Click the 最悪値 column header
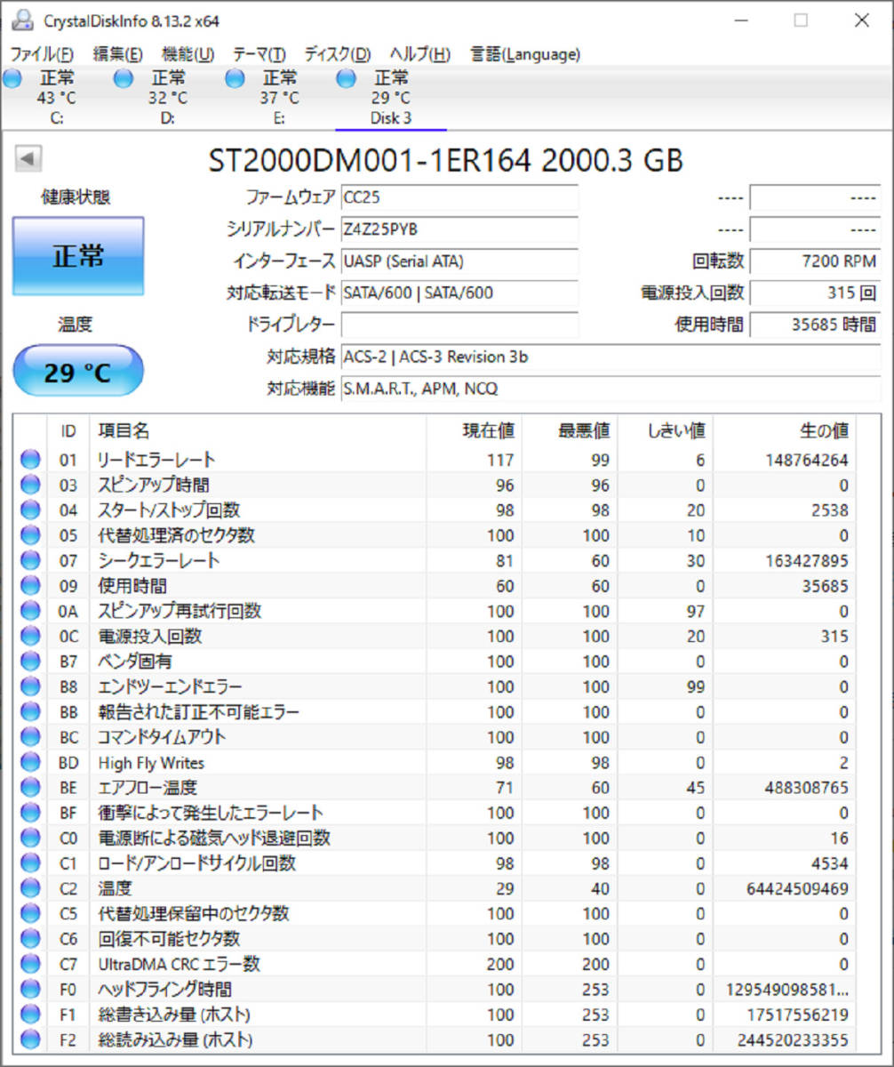 (570, 431)
